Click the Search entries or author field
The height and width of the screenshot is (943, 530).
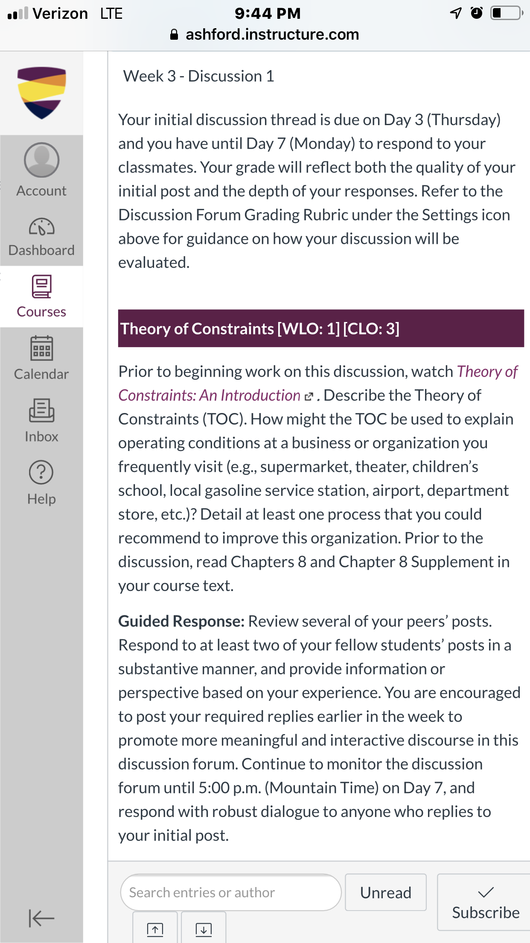coord(231,892)
